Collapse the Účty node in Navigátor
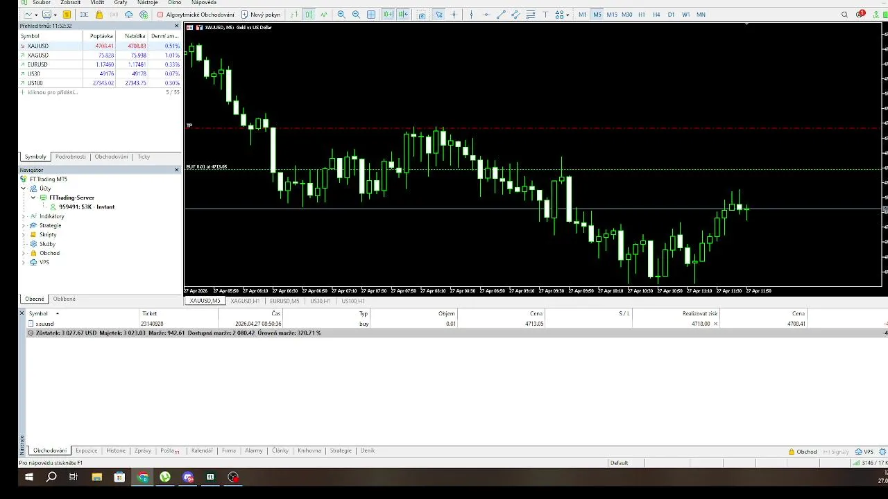This screenshot has width=888, height=499. [24, 189]
